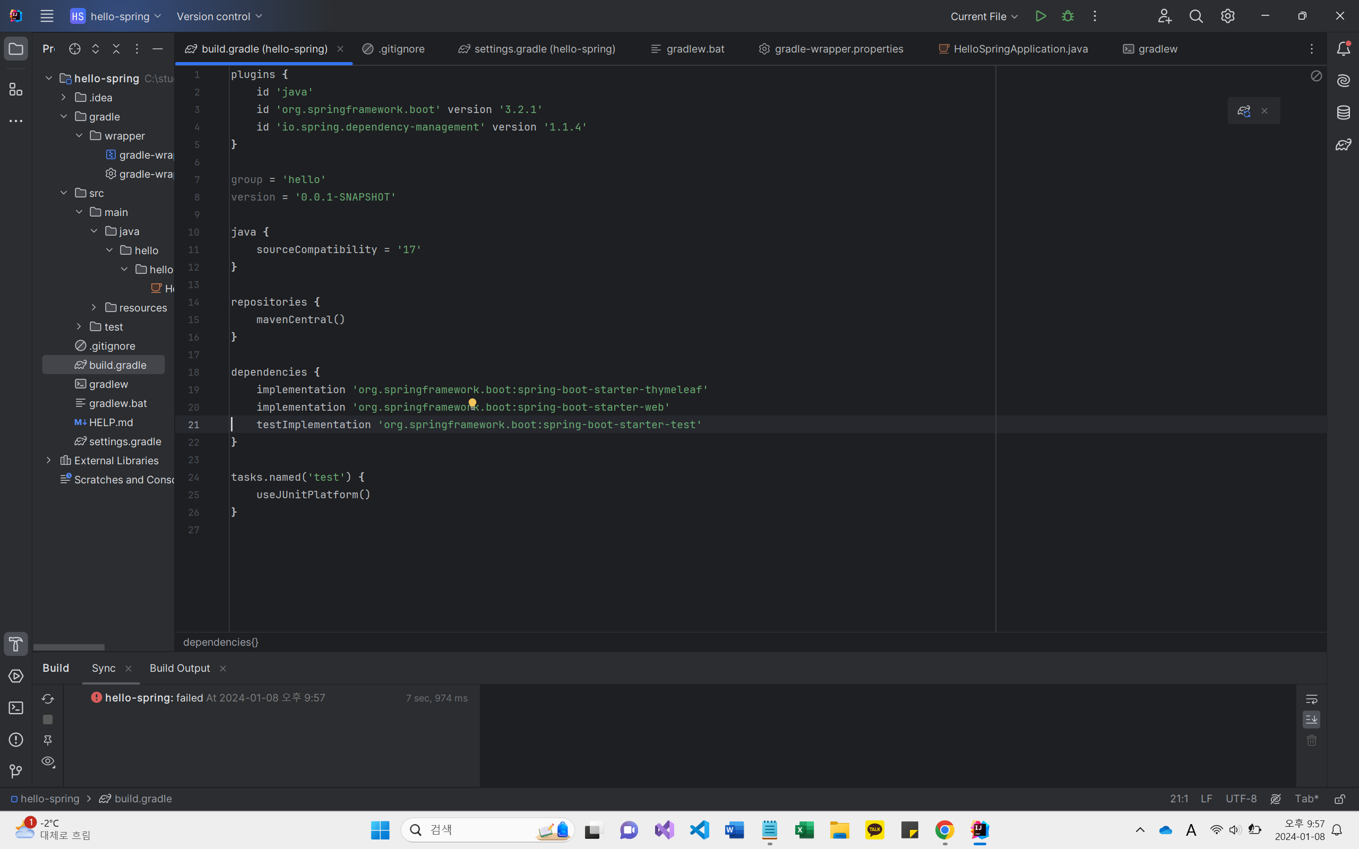Open the Gradle tool window

[x=1343, y=145]
